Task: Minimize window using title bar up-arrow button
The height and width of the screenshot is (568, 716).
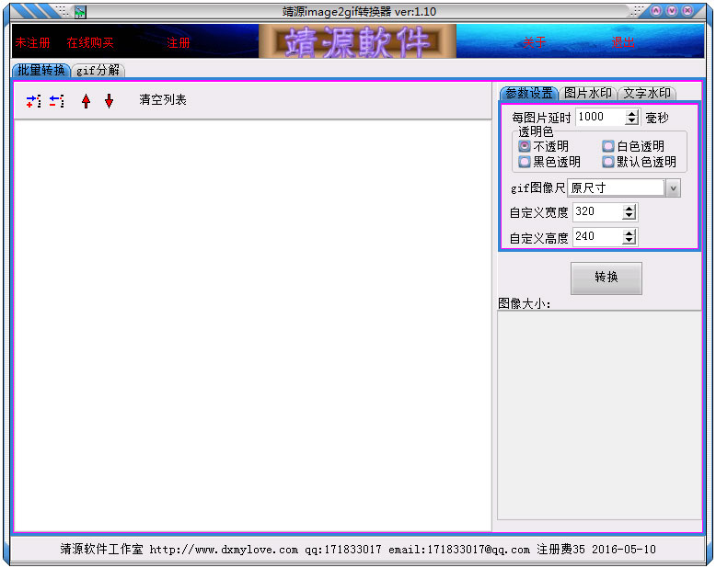Action: [656, 10]
